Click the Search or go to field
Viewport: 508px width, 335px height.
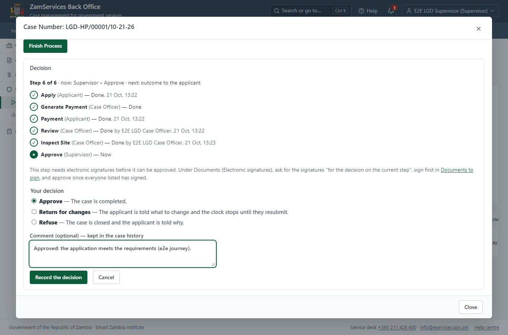311,11
